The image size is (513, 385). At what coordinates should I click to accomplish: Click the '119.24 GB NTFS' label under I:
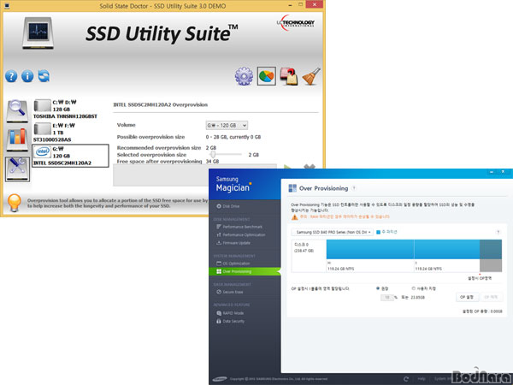click(x=428, y=269)
